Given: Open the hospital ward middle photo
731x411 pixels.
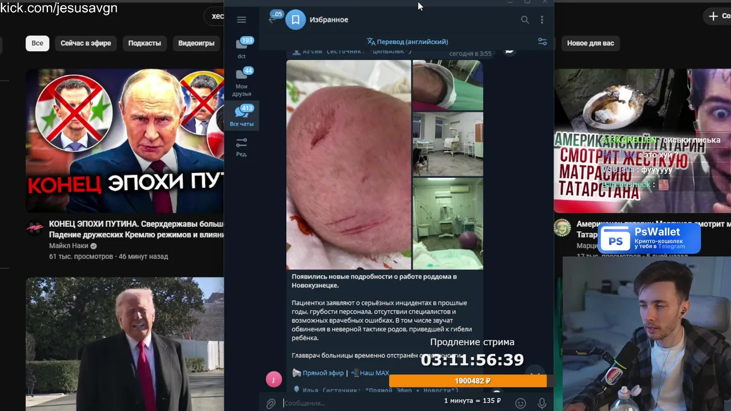Looking at the screenshot, I should [448, 144].
